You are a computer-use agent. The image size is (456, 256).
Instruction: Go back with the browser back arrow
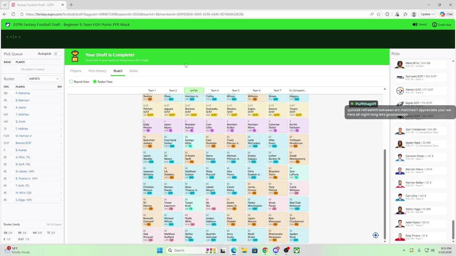click(x=5, y=14)
